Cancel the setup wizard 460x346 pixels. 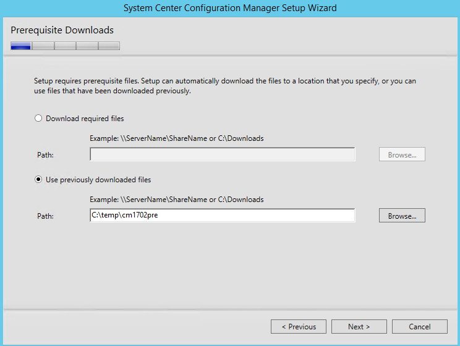[420, 326]
